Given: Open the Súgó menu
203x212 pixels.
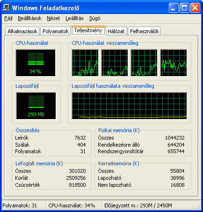Looking at the screenshot, I should (94, 18).
